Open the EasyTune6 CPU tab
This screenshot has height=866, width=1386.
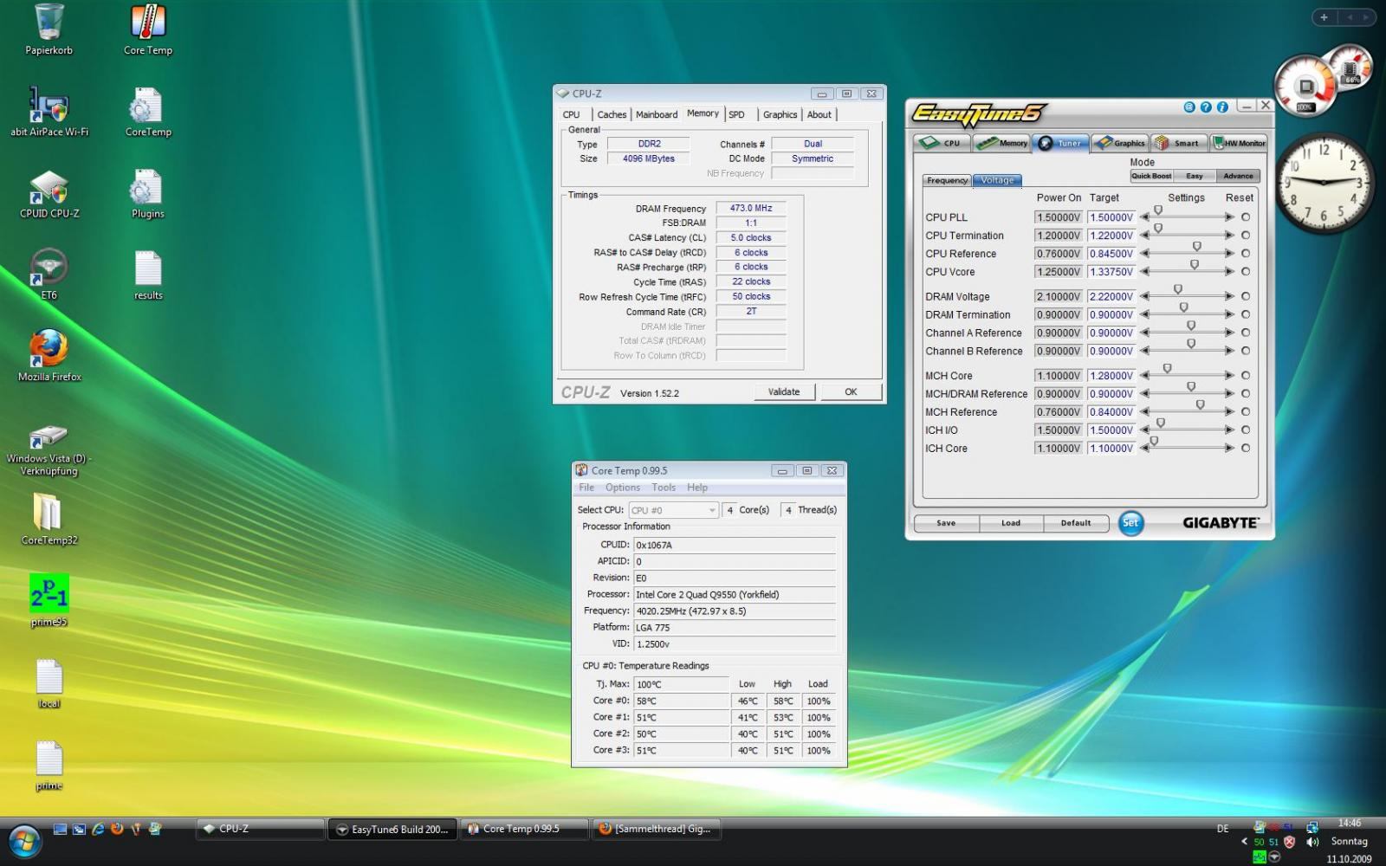click(942, 143)
